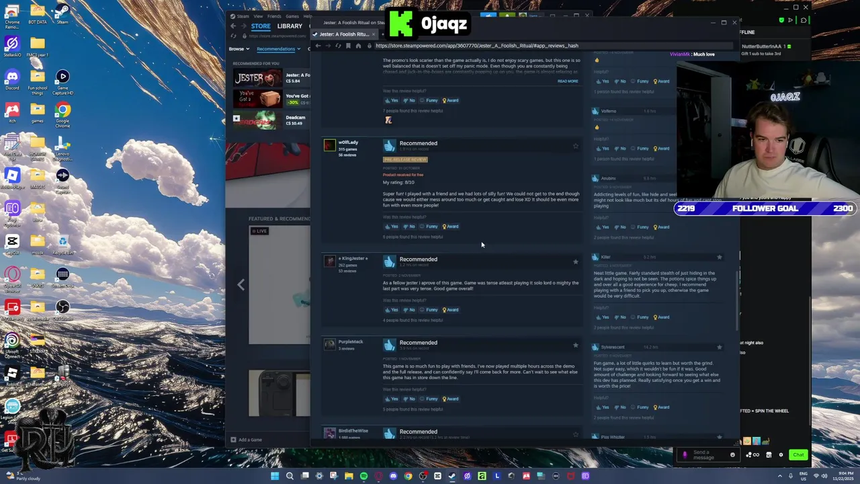
Task: Click the Steam browser Reload icon
Action: (x=338, y=46)
